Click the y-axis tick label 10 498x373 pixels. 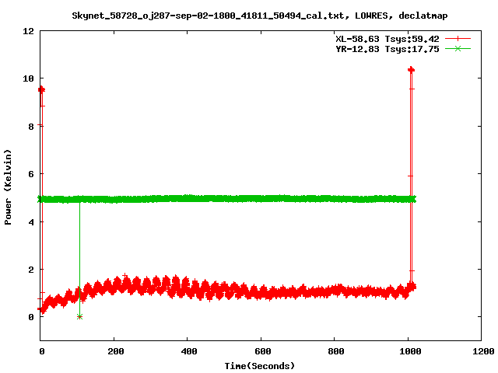click(28, 78)
